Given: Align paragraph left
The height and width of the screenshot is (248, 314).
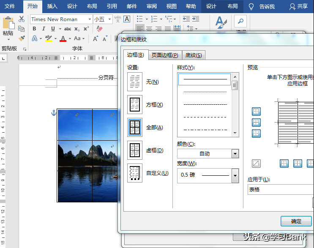Looking at the screenshot, I should (140, 28).
